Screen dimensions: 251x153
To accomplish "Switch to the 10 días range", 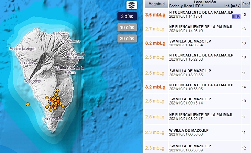I will [x=127, y=28].
